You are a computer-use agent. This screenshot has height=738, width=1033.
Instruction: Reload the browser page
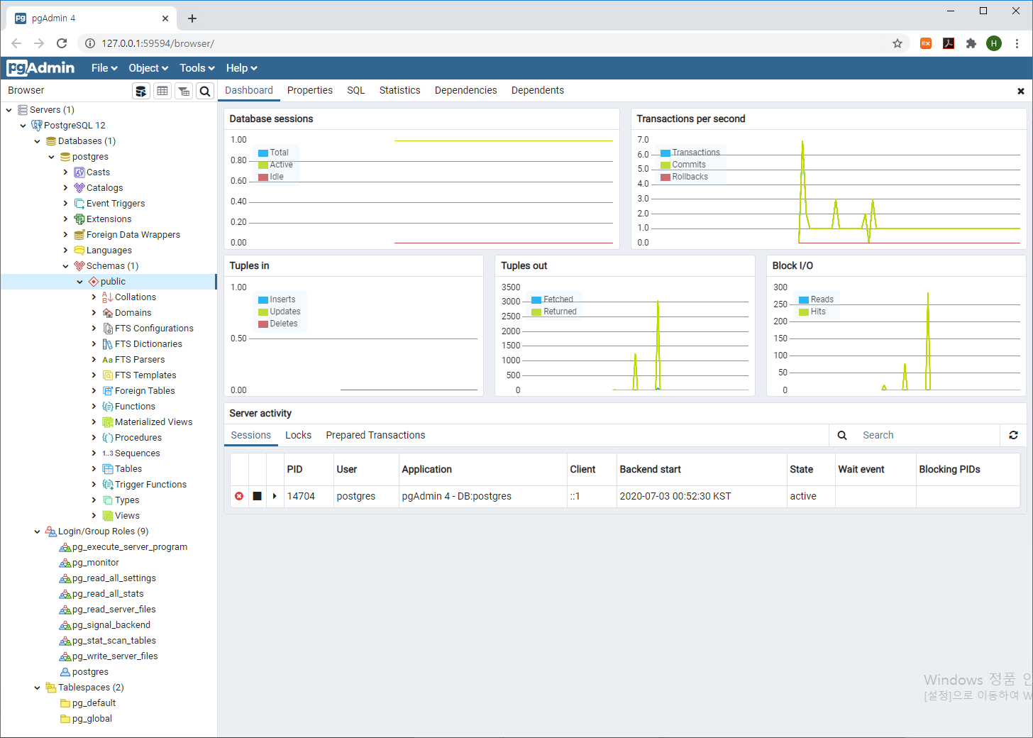tap(62, 43)
